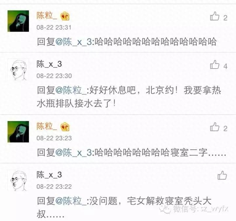Tap @陈粒_ mention in the 没问题 reply
Image resolution: width=236 pixels, height=221 pixels.
(71, 201)
